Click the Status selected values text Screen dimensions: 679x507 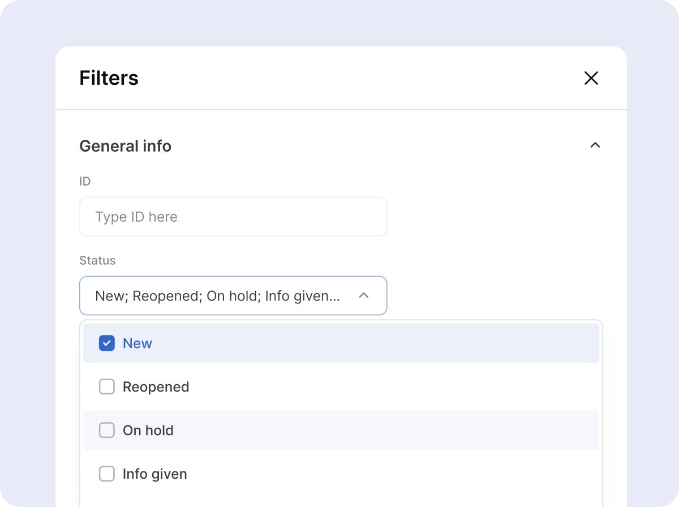218,296
